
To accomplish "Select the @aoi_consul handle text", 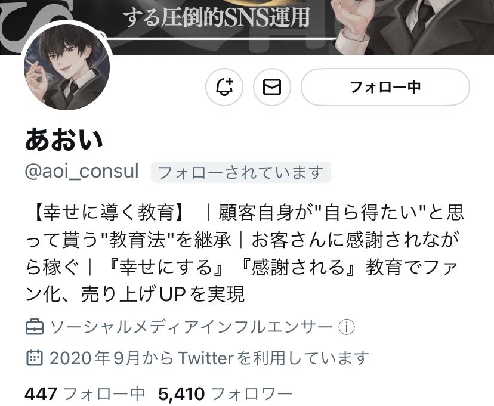I will pyautogui.click(x=82, y=172).
